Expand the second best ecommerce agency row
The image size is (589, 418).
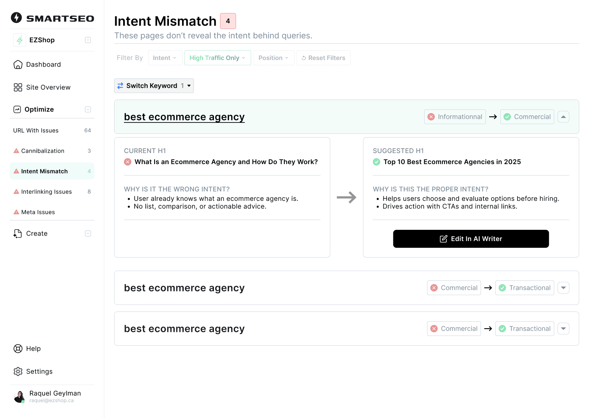click(x=563, y=288)
